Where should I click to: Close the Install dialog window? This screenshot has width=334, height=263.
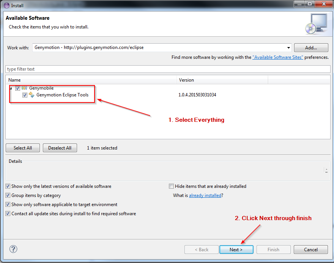coord(323,4)
